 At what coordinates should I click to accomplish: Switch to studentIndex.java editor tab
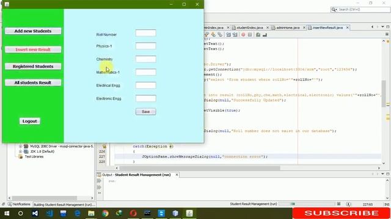coord(250,27)
